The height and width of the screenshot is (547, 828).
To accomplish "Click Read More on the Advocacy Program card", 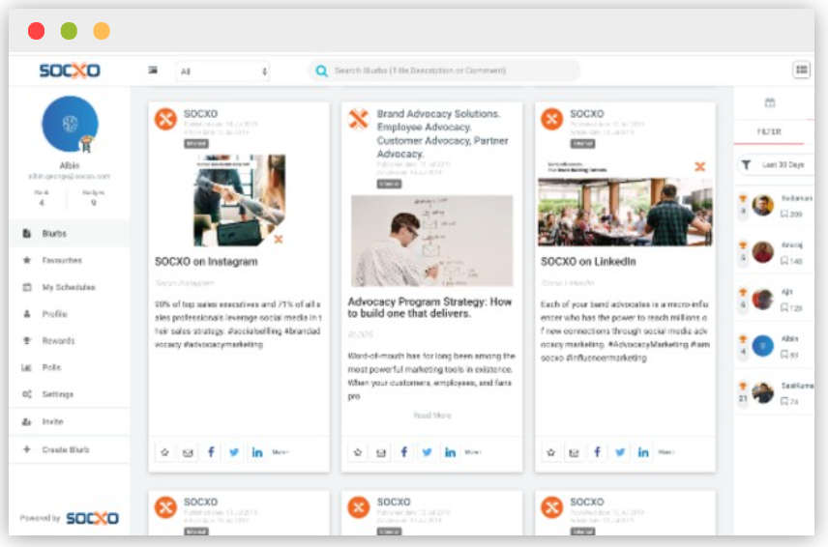I will tap(432, 416).
